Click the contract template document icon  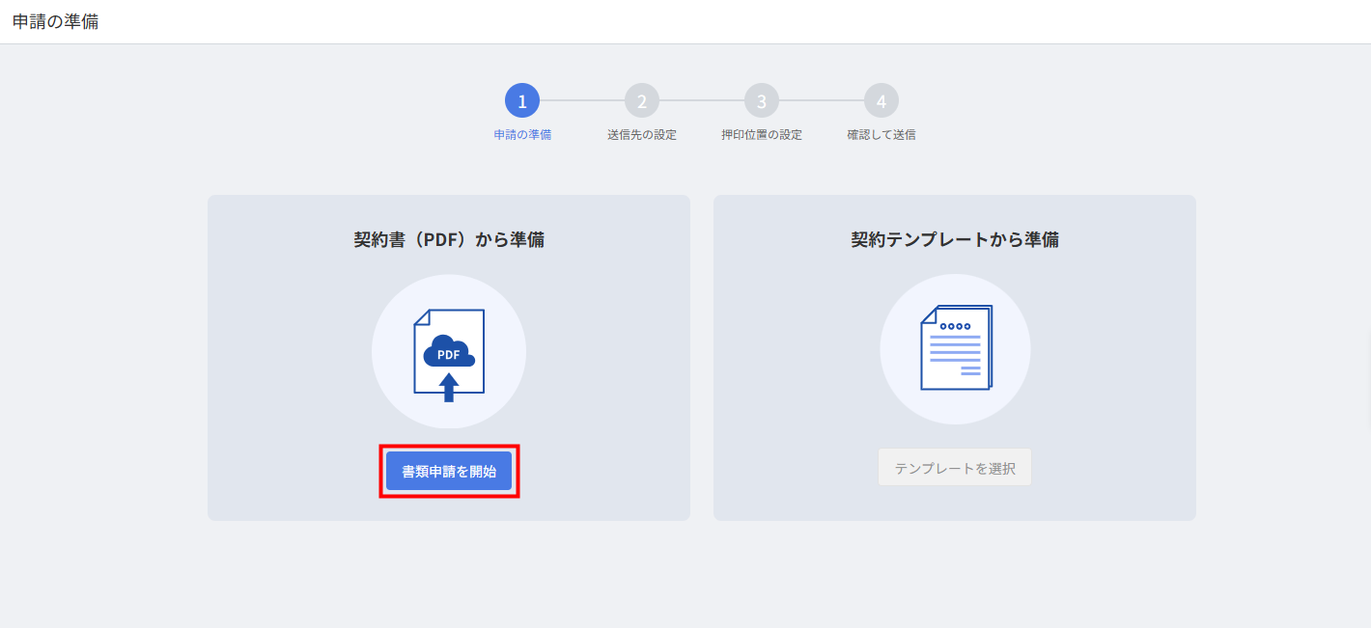point(955,348)
